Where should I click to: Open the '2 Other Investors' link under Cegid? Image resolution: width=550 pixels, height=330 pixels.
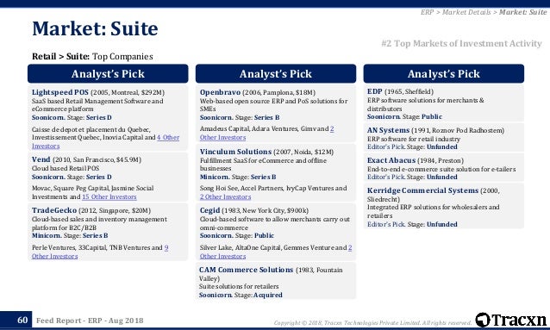click(x=276, y=252)
